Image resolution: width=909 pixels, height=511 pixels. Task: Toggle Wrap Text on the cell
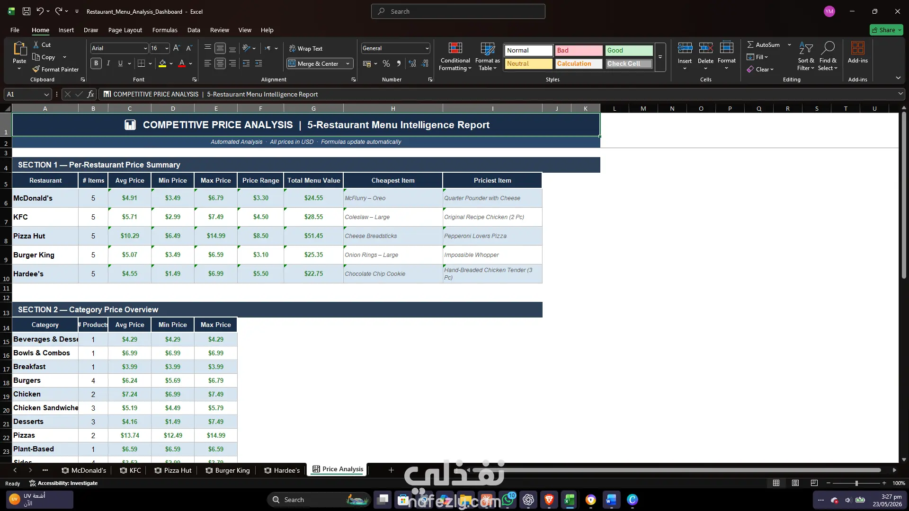pos(306,48)
